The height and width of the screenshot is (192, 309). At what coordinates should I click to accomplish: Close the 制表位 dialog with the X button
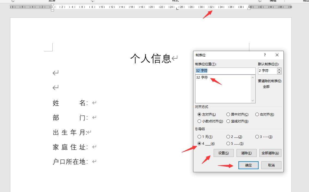coord(277,55)
